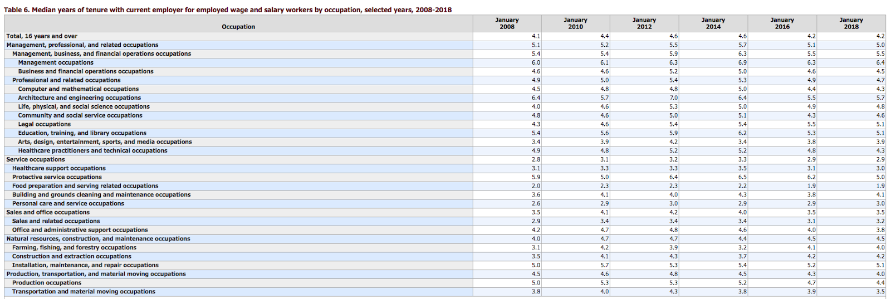891x299 pixels.
Task: Click 'Construction and extraction occupations' row label
Action: tap(72, 257)
